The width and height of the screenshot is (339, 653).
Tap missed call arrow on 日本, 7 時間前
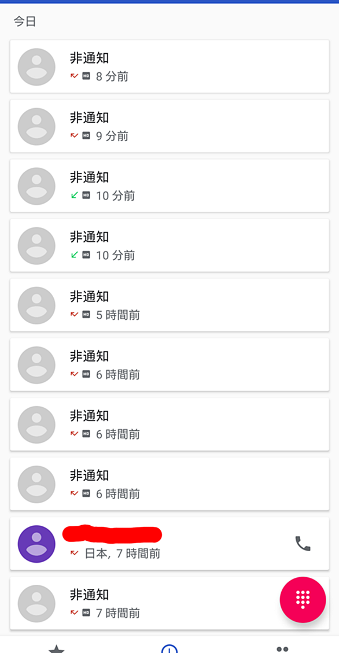point(74,553)
